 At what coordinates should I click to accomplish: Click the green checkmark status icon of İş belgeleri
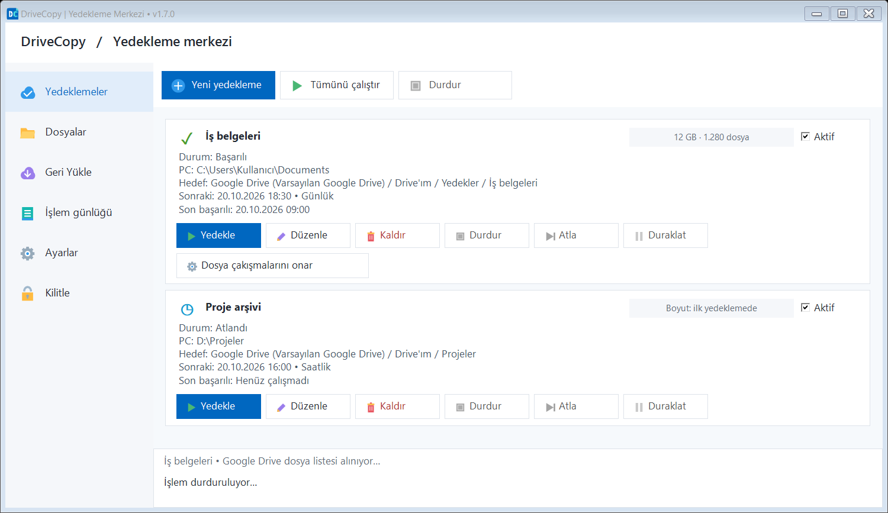click(186, 138)
